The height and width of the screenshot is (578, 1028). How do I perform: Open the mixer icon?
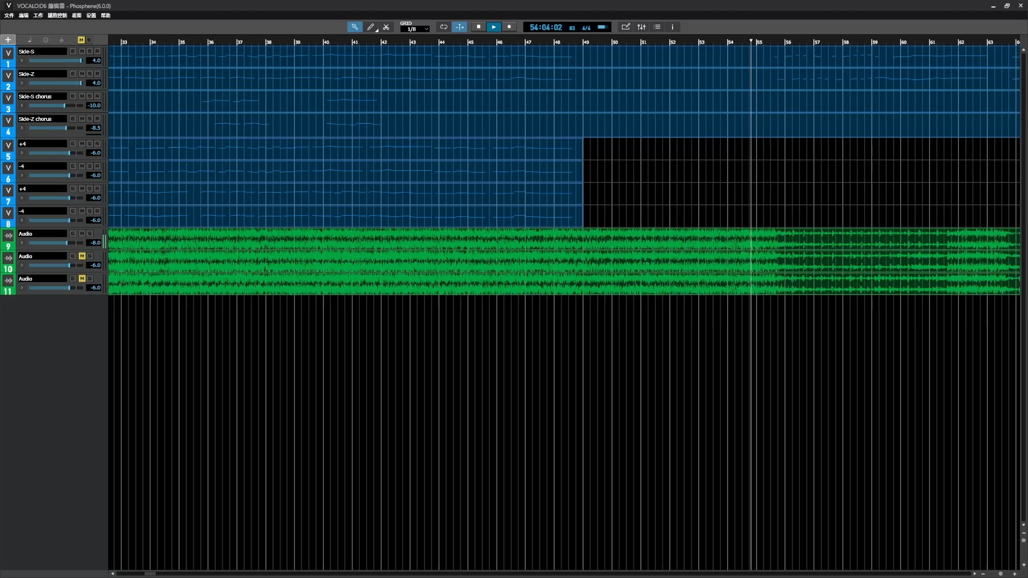641,27
